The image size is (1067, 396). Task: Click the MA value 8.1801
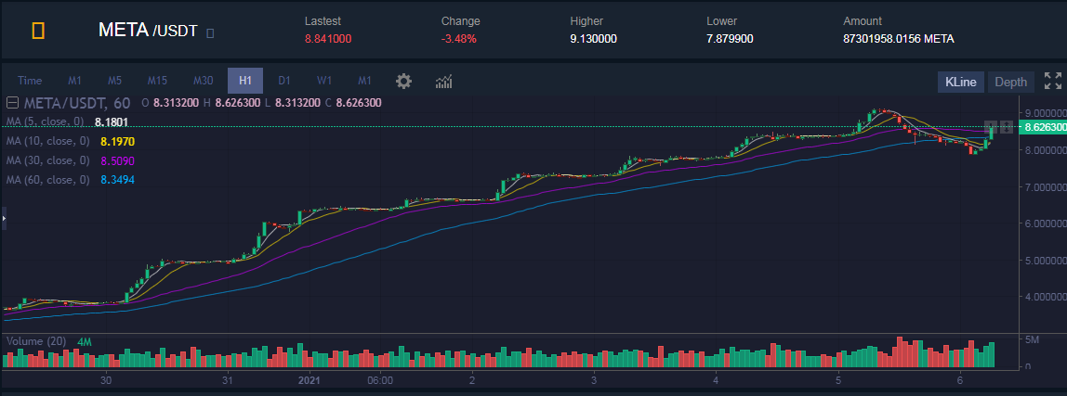[x=111, y=122]
